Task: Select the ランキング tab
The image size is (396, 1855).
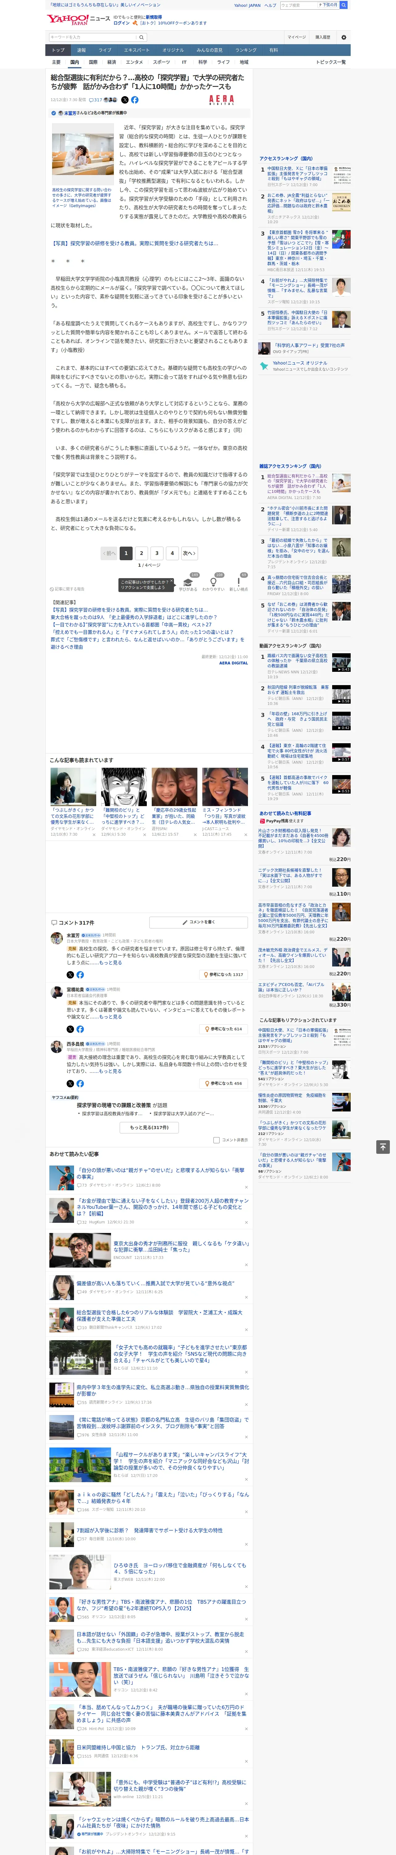Action: coord(246,50)
